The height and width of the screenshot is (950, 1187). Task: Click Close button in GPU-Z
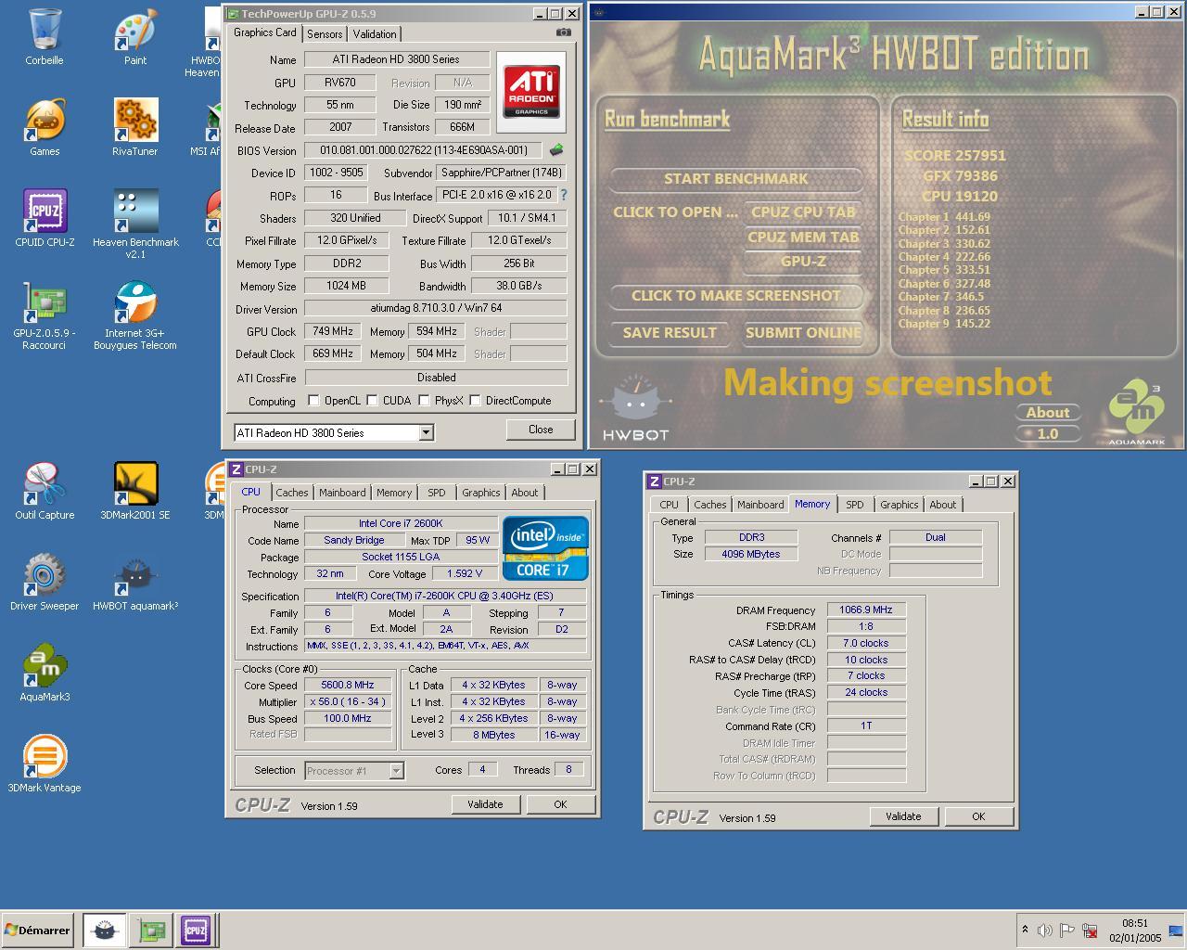tap(541, 430)
